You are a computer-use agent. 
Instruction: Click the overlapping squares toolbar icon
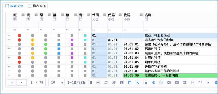click(x=208, y=83)
